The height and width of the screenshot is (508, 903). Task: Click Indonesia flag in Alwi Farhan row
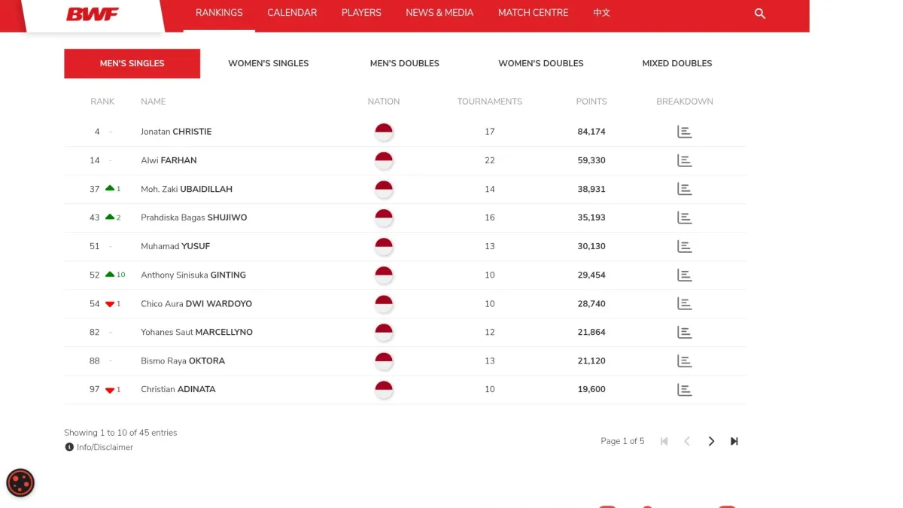(x=384, y=160)
